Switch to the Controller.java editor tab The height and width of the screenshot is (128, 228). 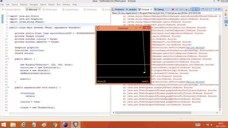click(x=71, y=10)
